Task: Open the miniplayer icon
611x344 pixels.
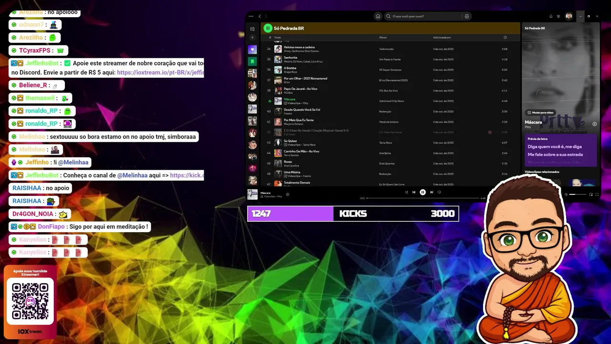Action: [x=591, y=194]
